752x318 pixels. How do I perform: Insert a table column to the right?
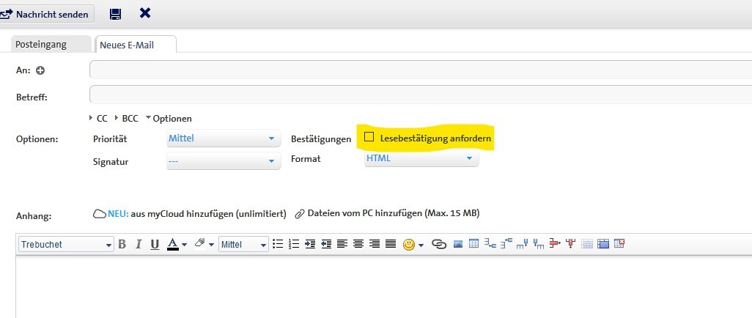(523, 244)
